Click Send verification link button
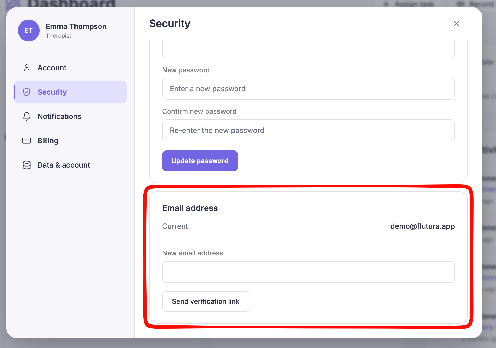 tap(206, 301)
